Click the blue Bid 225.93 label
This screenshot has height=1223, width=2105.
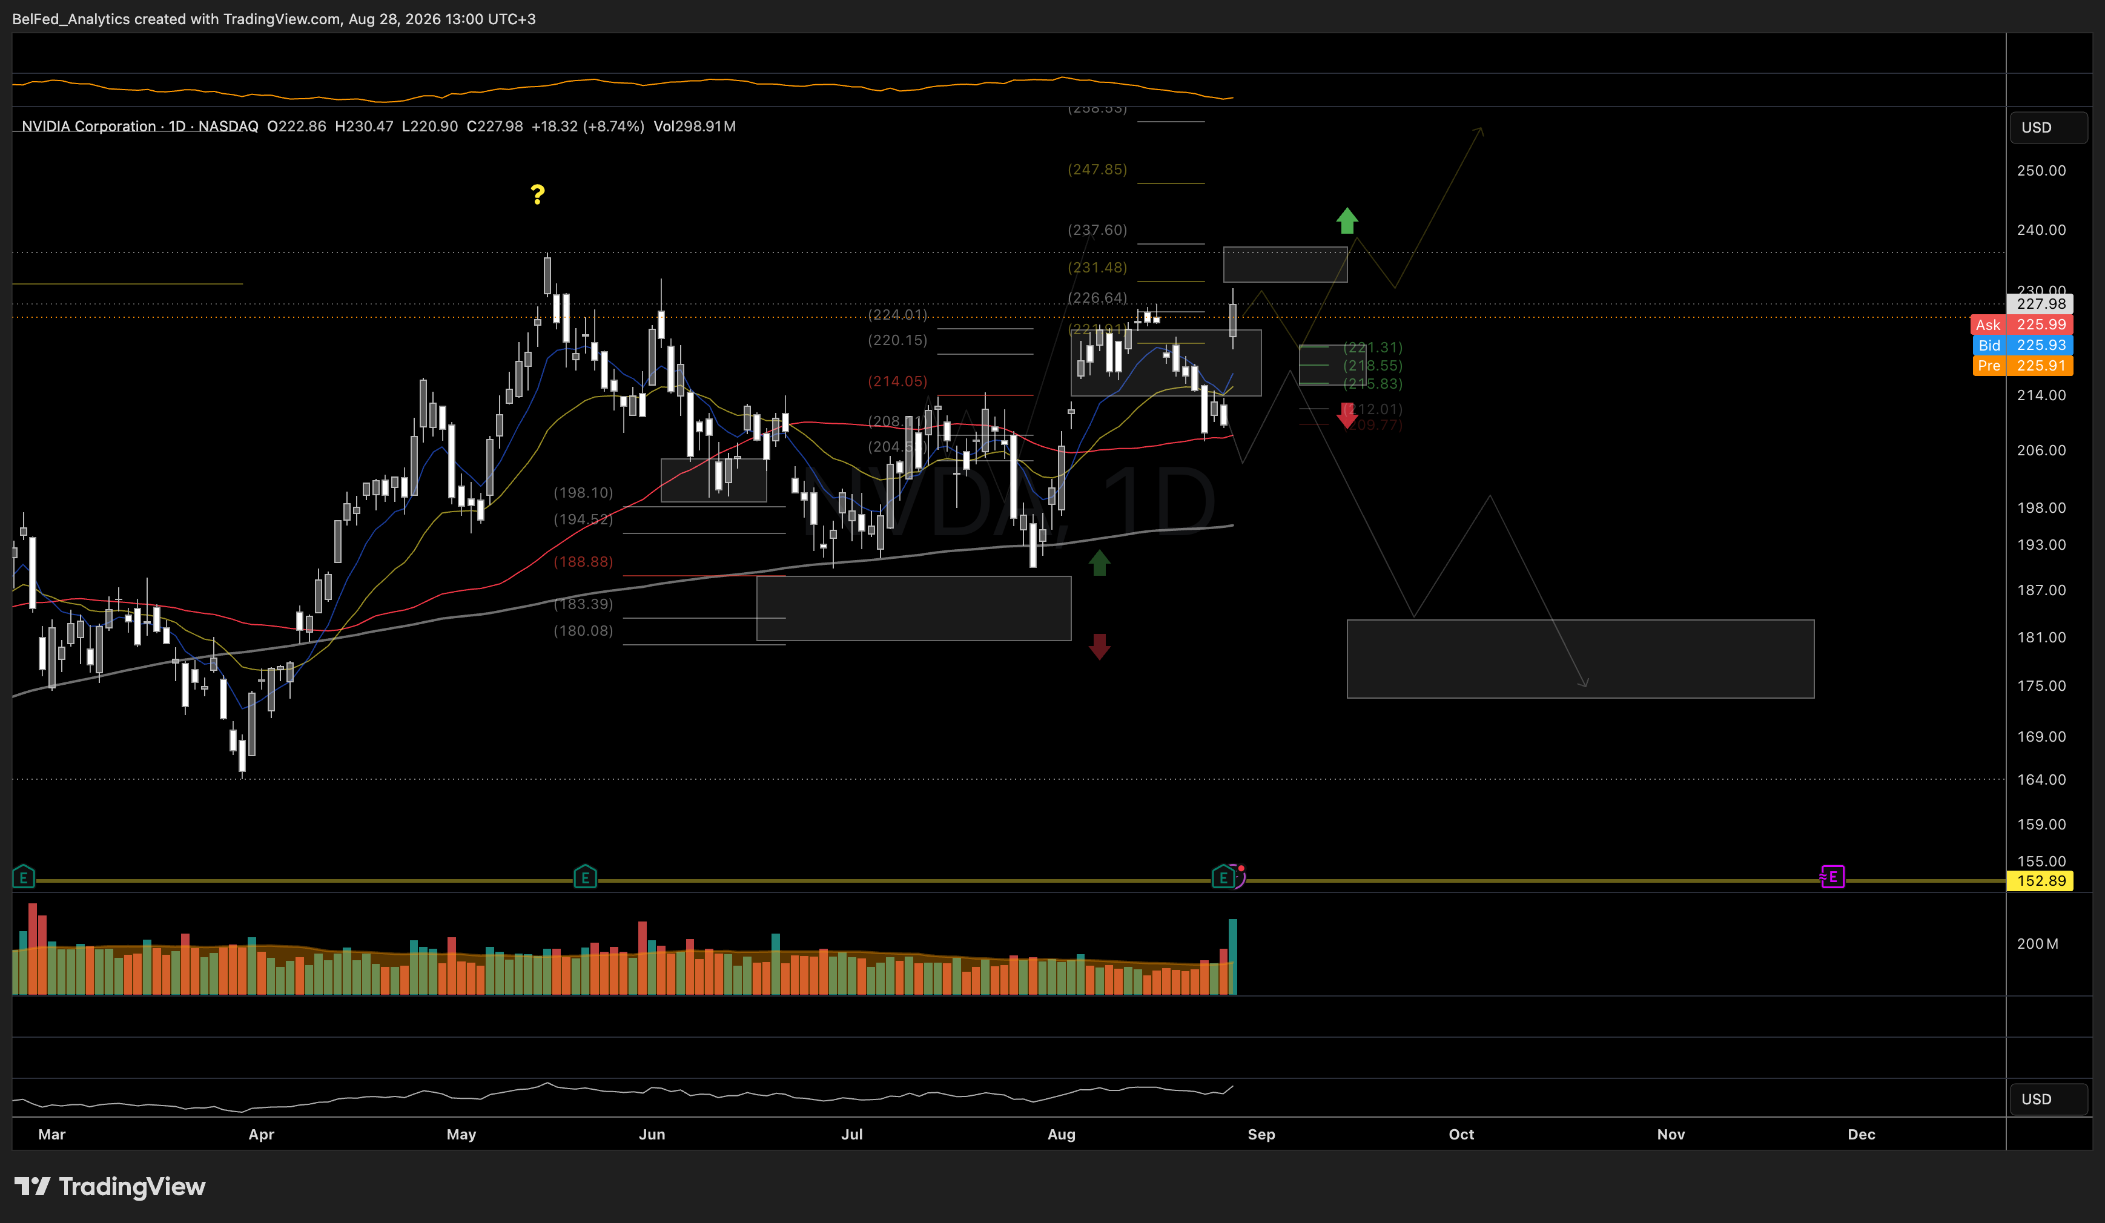(2022, 345)
